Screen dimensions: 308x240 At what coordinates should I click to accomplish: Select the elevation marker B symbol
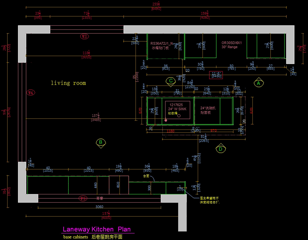[x=101, y=142]
